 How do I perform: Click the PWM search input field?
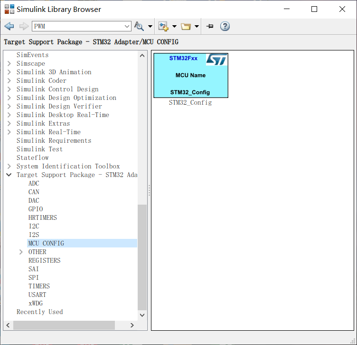tap(78, 26)
